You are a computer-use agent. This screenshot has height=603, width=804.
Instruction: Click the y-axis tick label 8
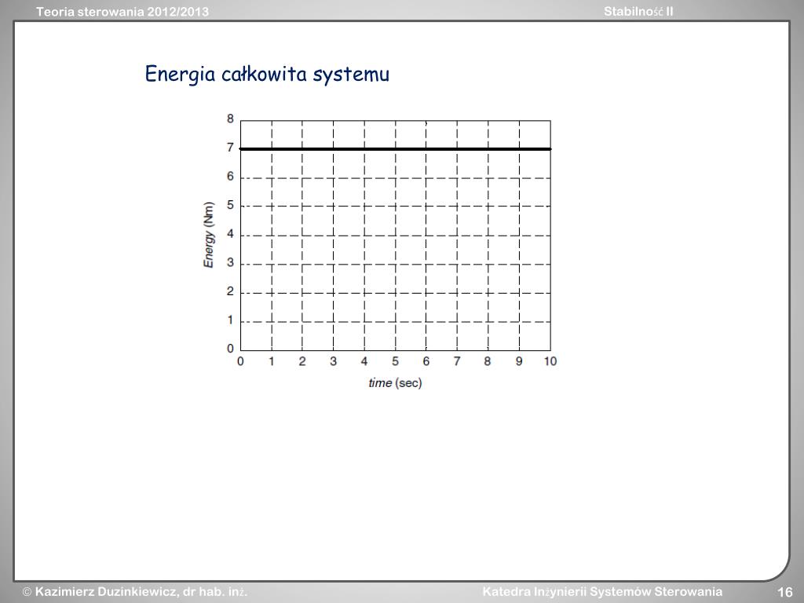(230, 119)
